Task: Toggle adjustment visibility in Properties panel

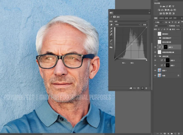Action: pyautogui.click(x=142, y=88)
